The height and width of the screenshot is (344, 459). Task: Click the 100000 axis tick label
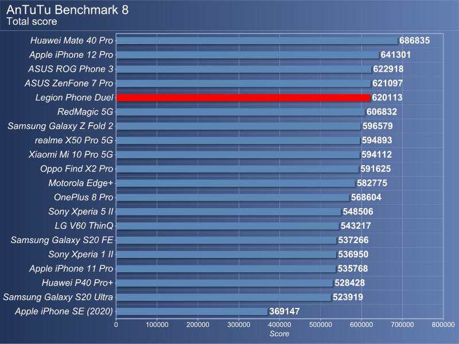[157, 325]
